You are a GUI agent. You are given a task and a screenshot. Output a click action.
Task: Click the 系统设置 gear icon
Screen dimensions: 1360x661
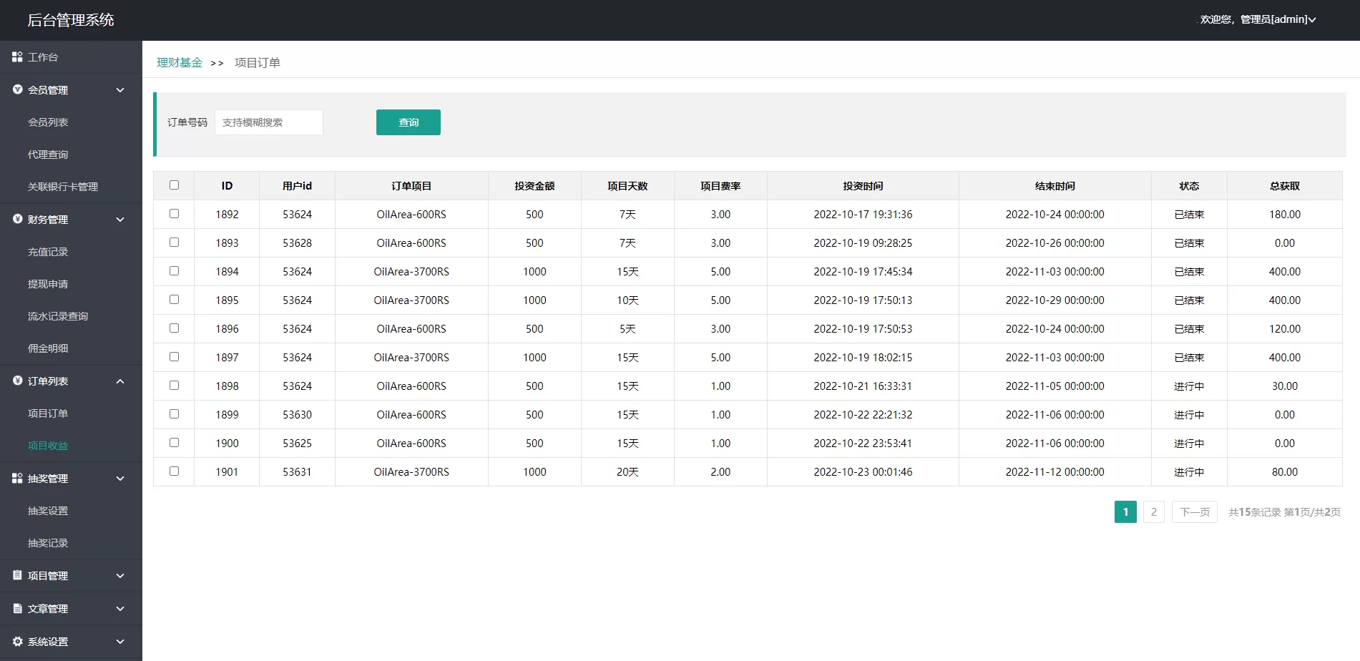pos(17,641)
